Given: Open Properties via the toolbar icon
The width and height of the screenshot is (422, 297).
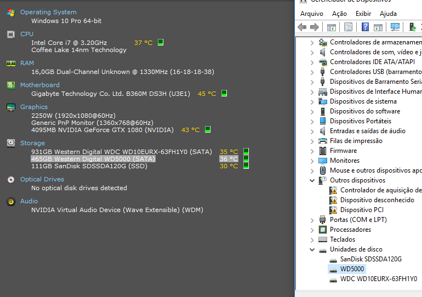Looking at the screenshot, I should pos(348,27).
